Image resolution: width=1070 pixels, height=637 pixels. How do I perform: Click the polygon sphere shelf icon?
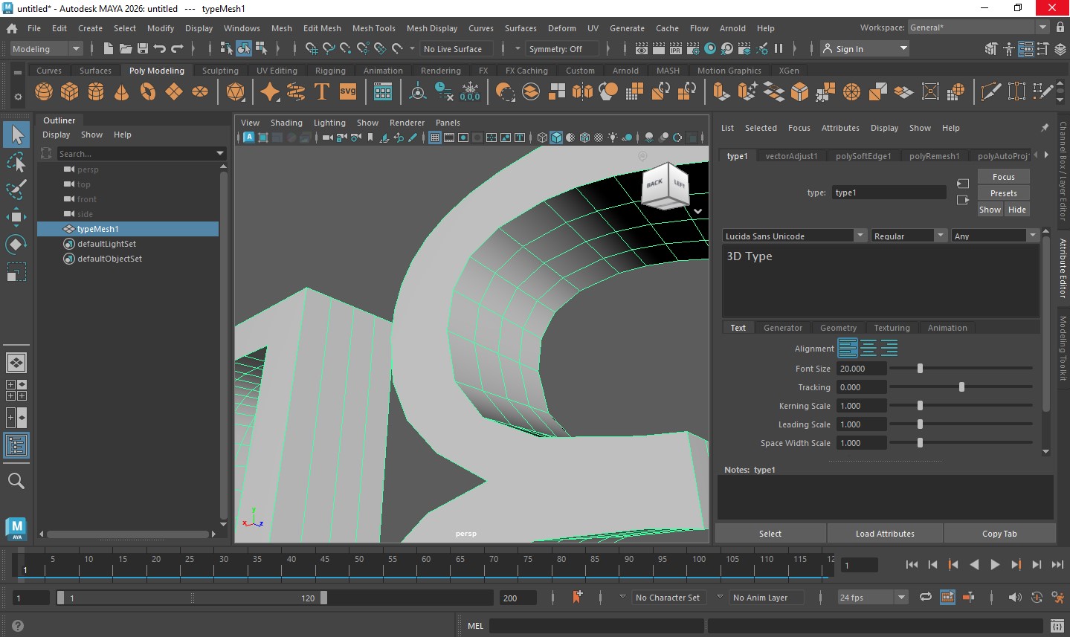44,91
